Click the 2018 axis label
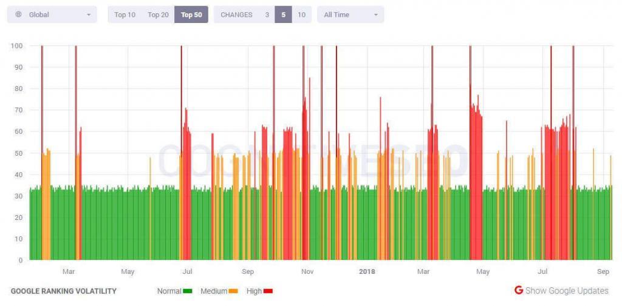This screenshot has height=306, width=622. [367, 271]
